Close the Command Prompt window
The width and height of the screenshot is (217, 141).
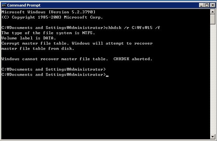click(x=212, y=5)
